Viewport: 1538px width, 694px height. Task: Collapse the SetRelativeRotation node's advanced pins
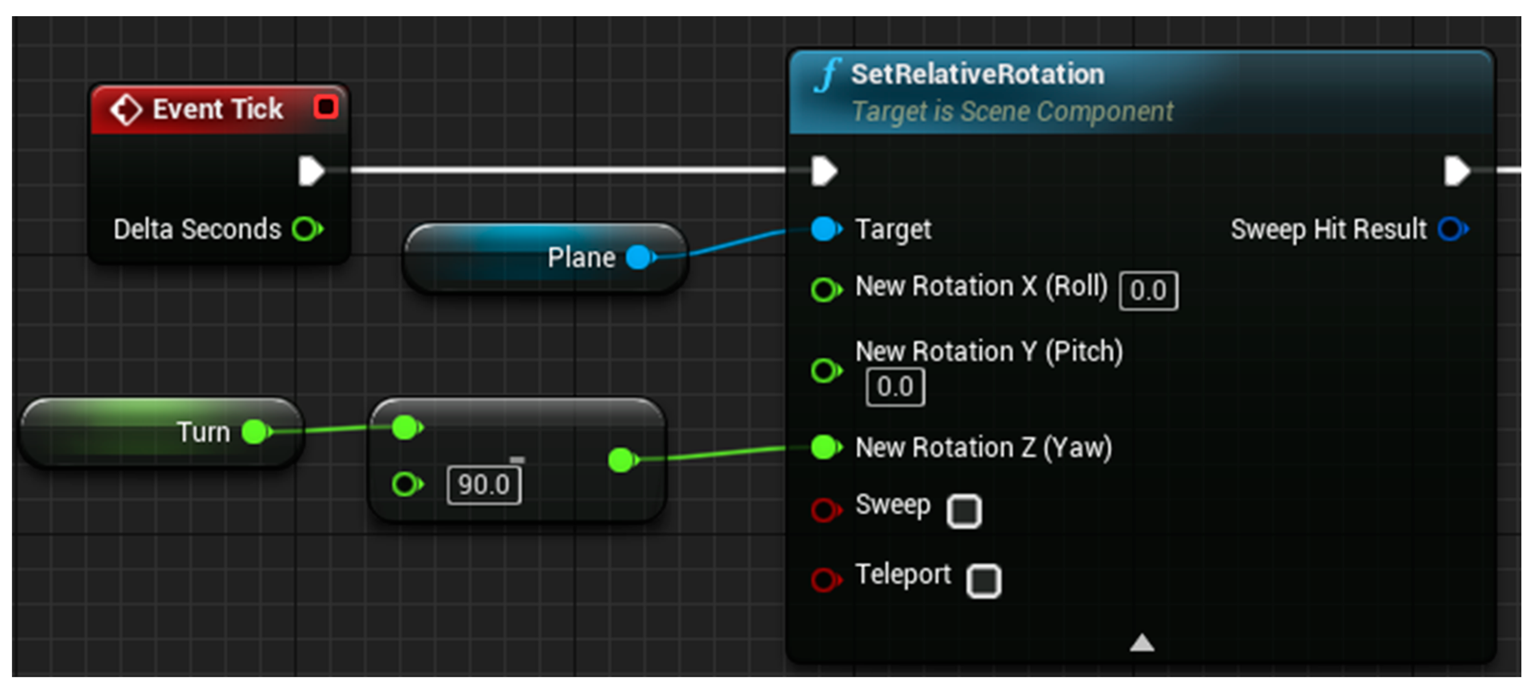[1142, 643]
